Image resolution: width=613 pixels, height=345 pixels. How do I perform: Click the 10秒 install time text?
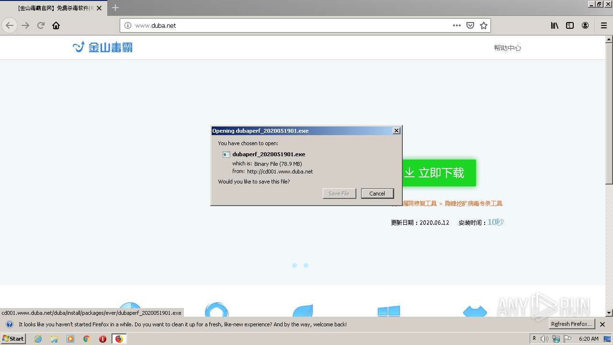pos(496,222)
